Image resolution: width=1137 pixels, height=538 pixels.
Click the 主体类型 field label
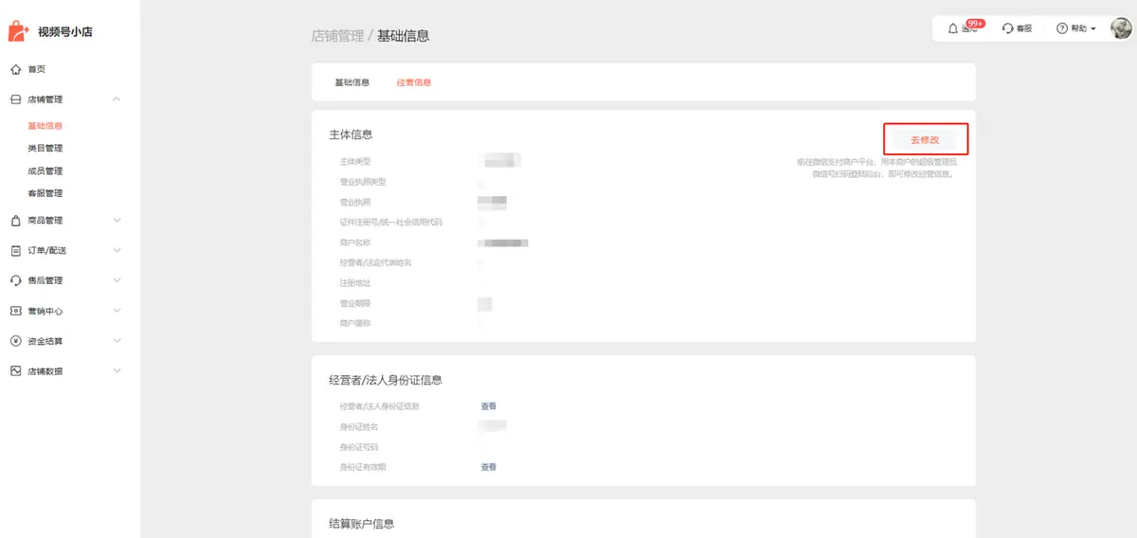355,162
